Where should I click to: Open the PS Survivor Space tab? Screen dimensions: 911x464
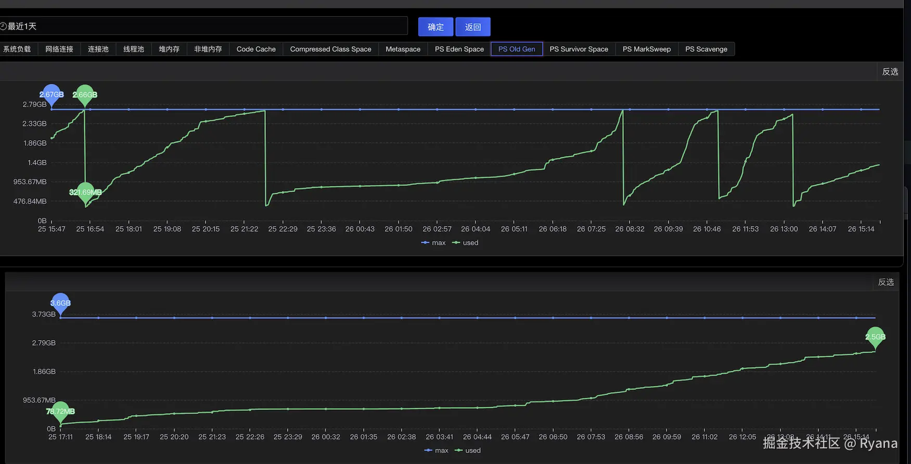(x=579, y=49)
